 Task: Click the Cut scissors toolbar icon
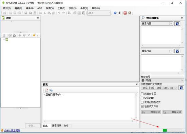45,13
